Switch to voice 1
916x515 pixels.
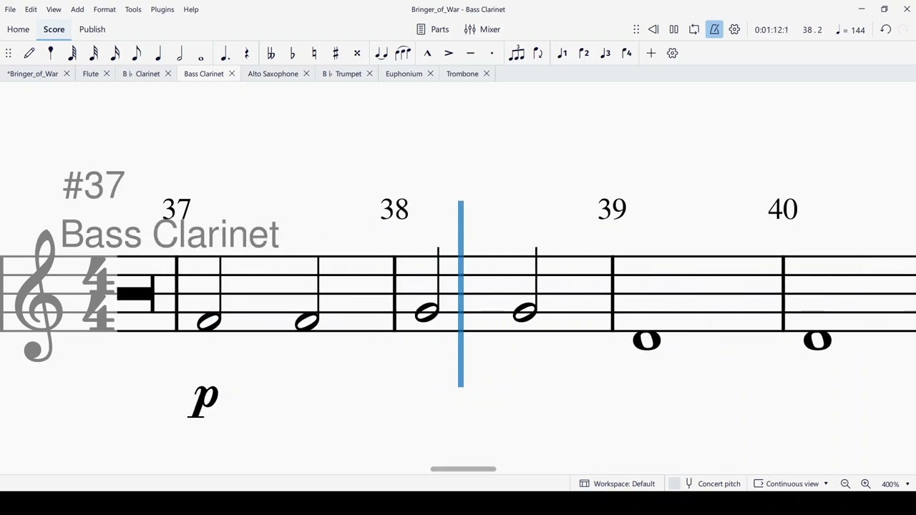(562, 53)
